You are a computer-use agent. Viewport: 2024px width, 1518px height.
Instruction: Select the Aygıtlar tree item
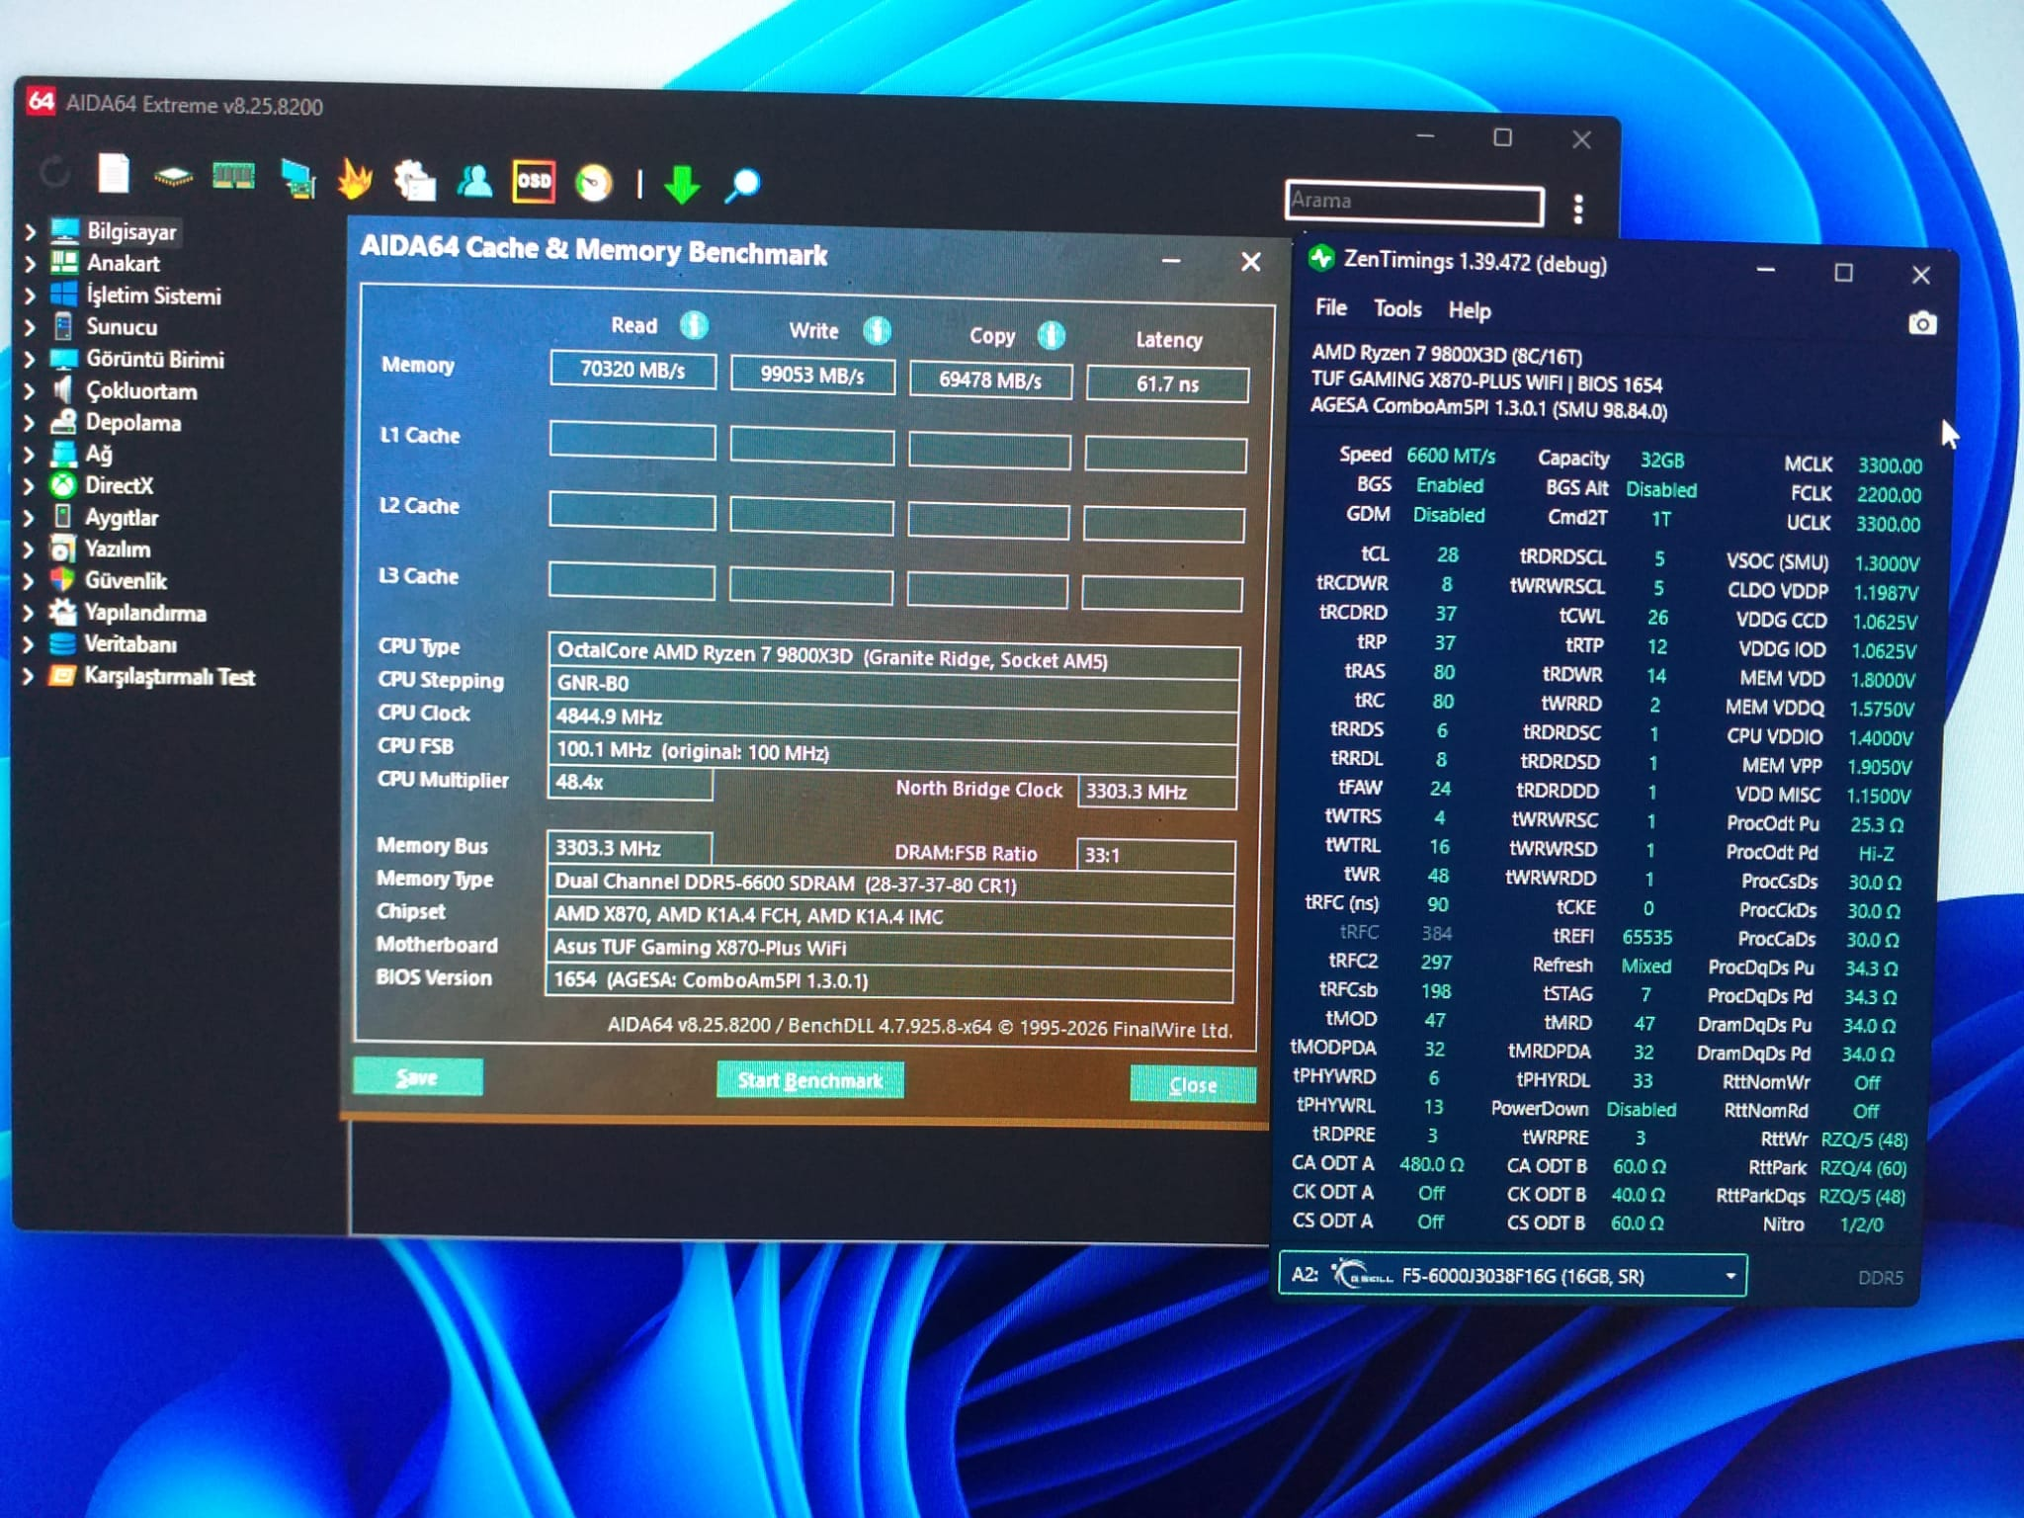(122, 517)
